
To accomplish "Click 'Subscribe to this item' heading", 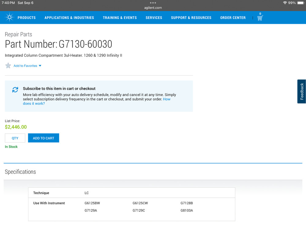I will click(59, 89).
